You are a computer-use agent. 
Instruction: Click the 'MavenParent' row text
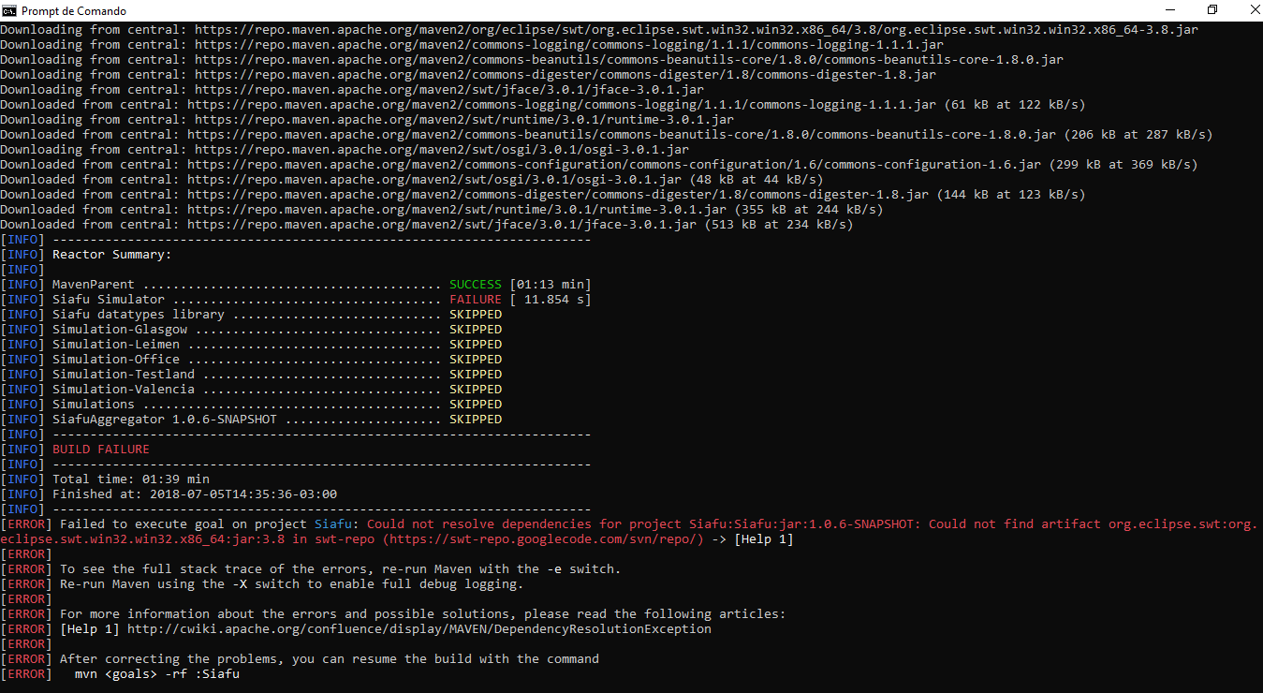[x=94, y=285]
